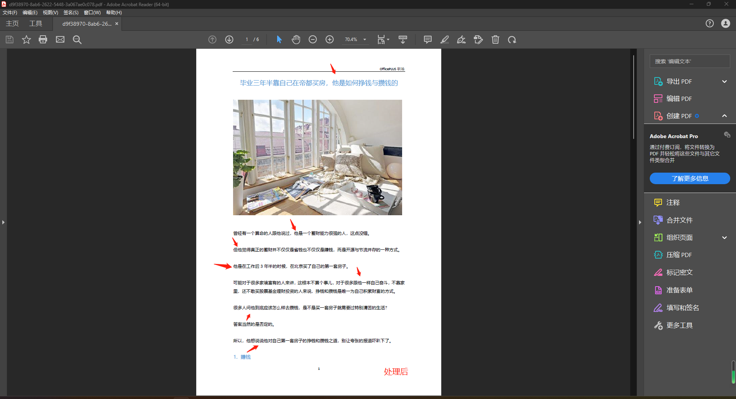
Task: Activate the text selection arrow tool
Action: (x=279, y=40)
